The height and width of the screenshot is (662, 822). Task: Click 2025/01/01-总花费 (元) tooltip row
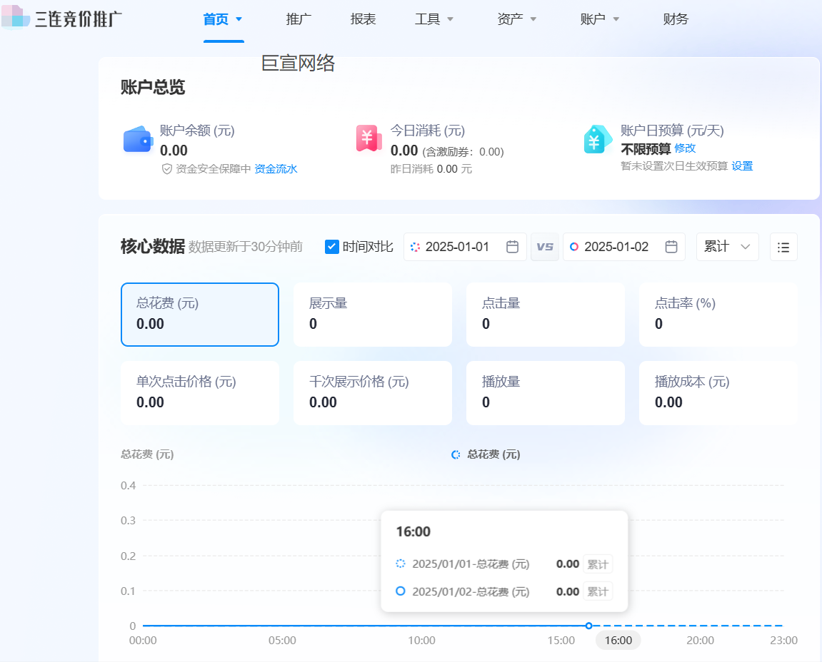503,564
